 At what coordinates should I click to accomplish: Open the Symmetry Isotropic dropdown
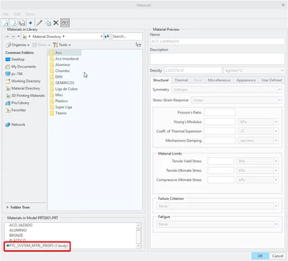click(227, 90)
